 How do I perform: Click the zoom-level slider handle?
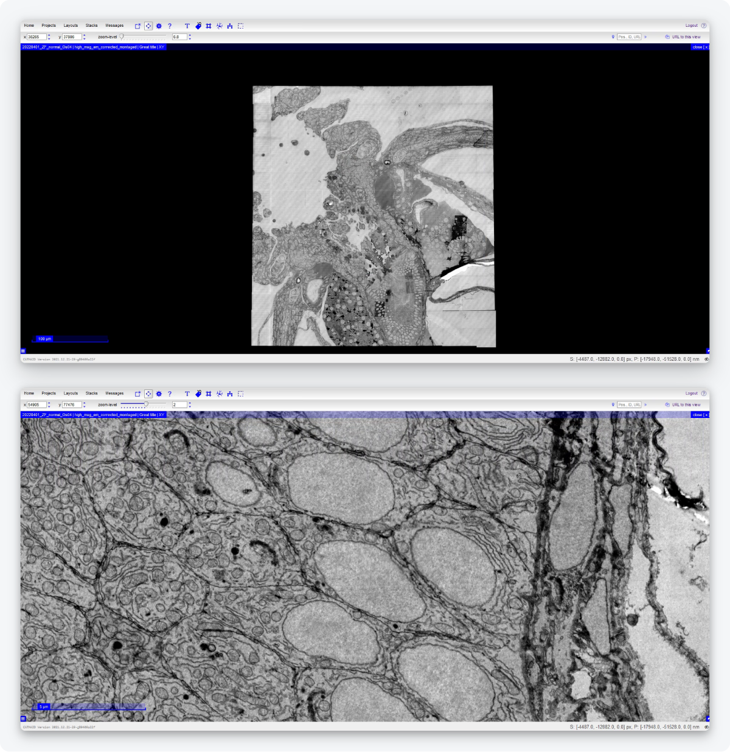pyautogui.click(x=122, y=35)
